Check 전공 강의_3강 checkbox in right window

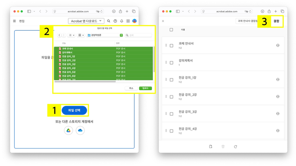pos(171,114)
